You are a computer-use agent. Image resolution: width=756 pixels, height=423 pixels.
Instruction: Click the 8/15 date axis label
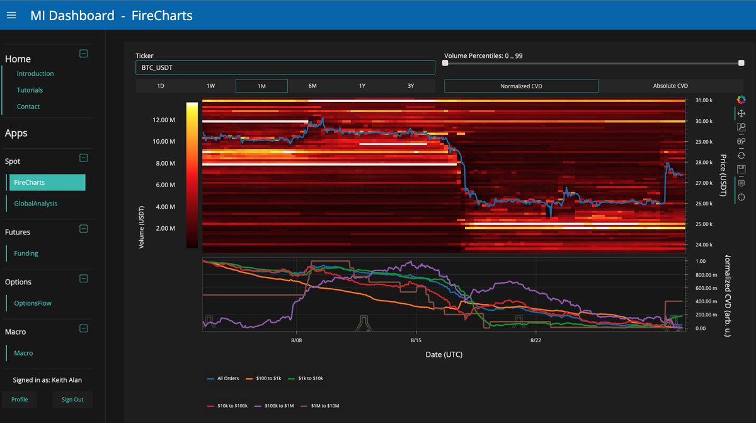[x=416, y=340]
